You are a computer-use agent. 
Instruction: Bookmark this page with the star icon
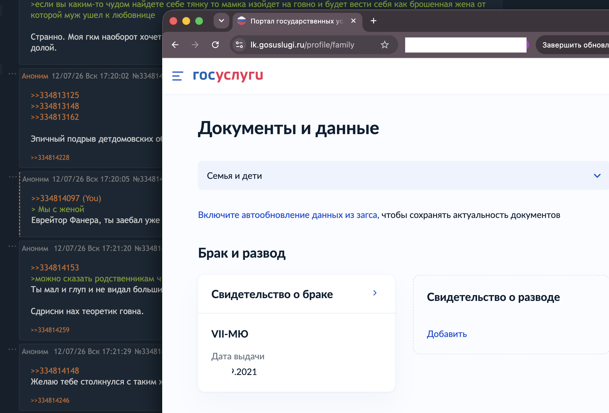tap(385, 45)
